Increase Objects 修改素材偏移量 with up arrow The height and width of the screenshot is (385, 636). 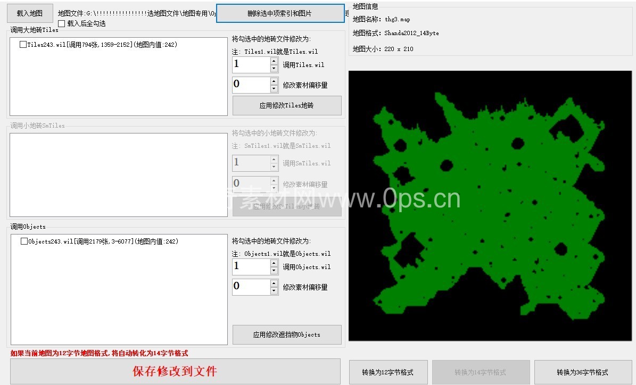274,283
